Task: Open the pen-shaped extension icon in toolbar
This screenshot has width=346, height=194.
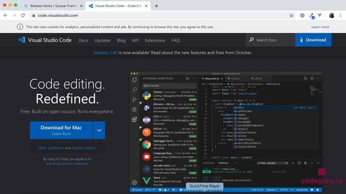Action: [x=312, y=16]
